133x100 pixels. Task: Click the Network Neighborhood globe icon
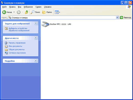pyautogui.click(x=6, y=53)
